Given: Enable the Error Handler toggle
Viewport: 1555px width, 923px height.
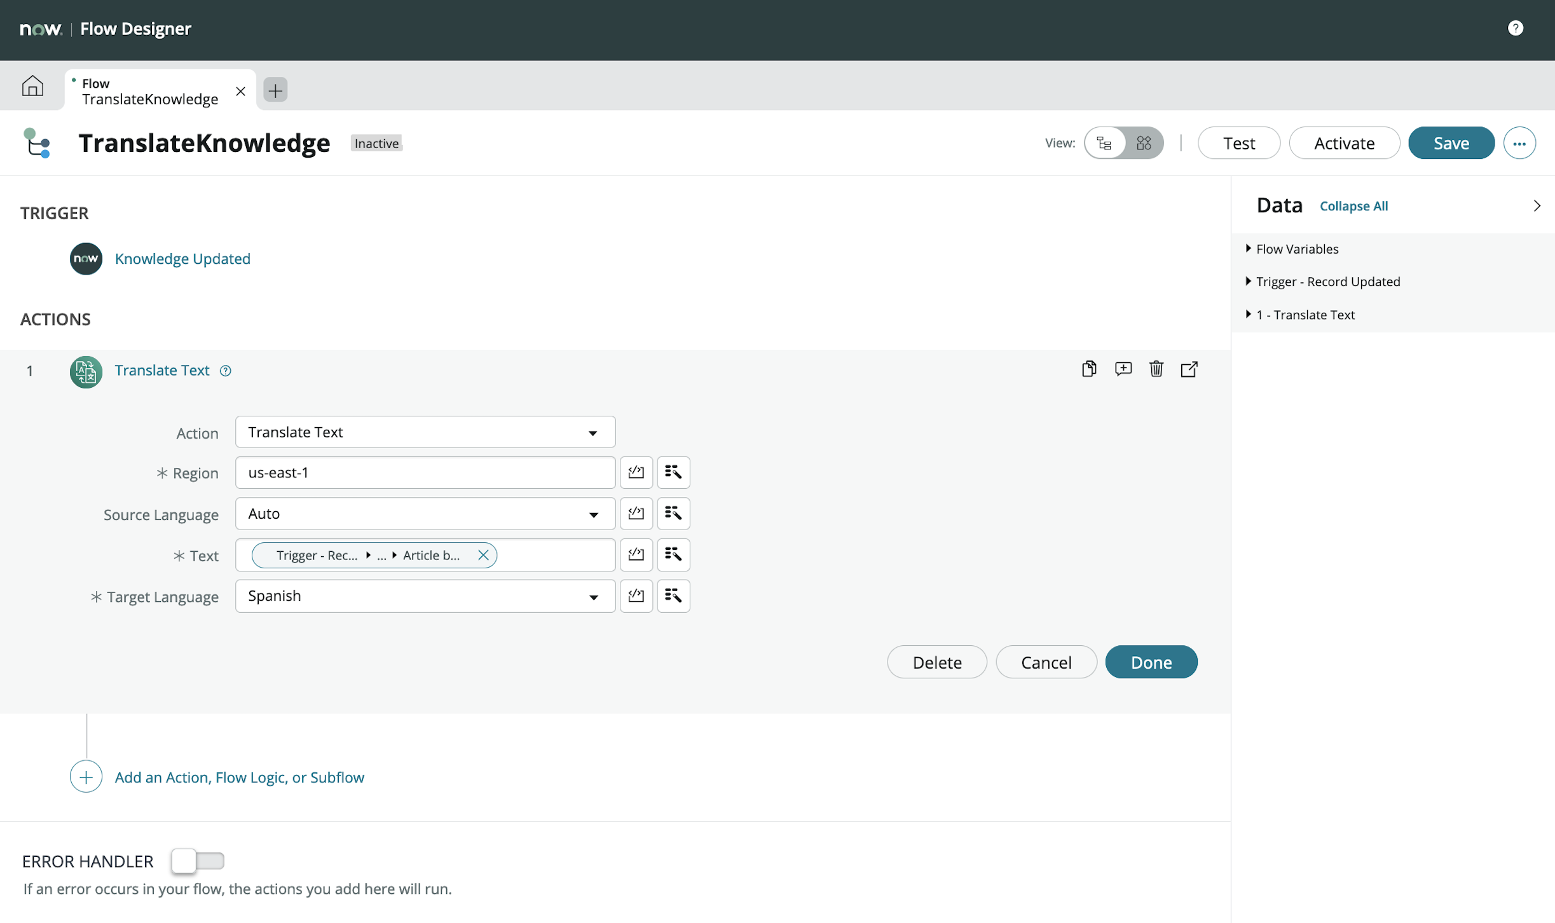Looking at the screenshot, I should click(x=198, y=861).
